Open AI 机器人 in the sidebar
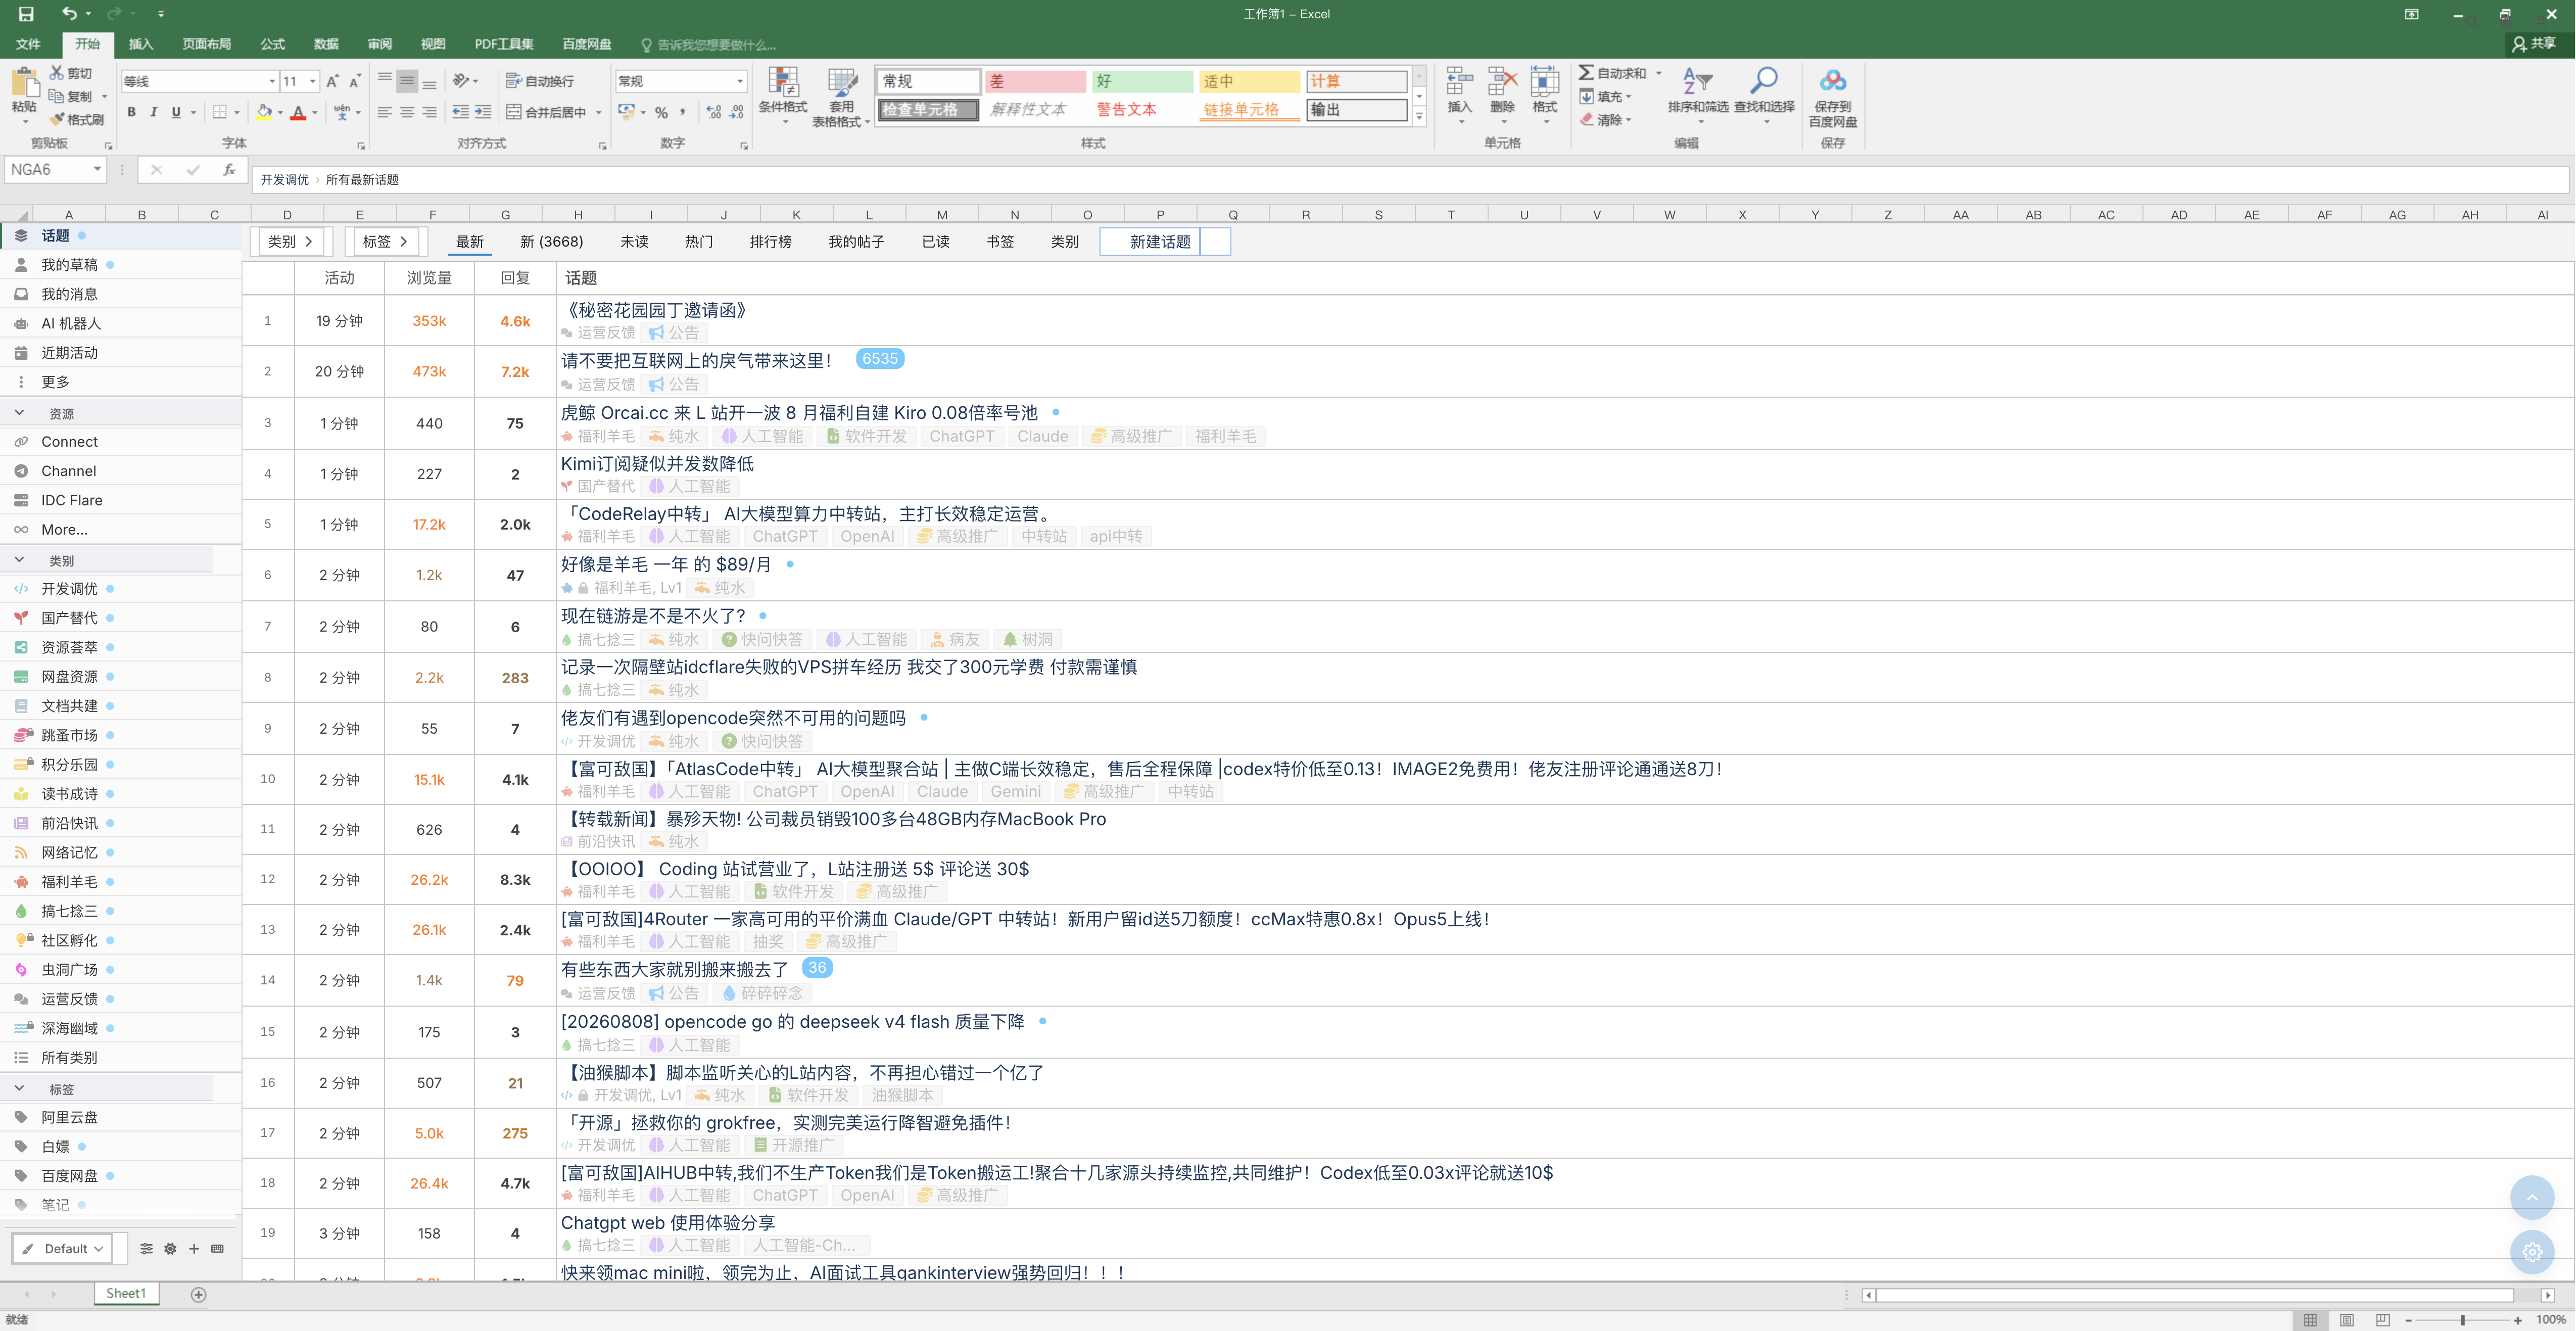This screenshot has width=2576, height=1331. 70,324
